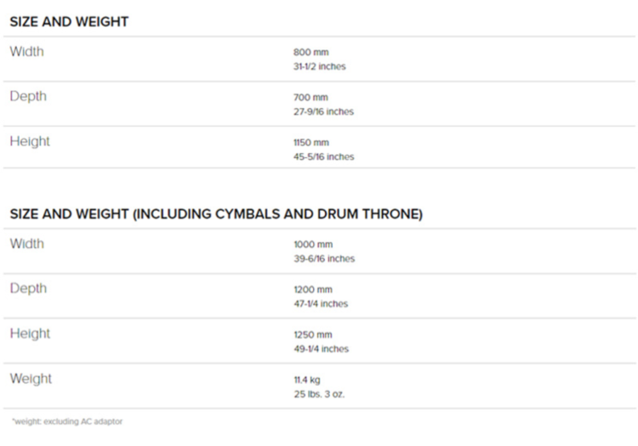Select the 11.4 kg weight value

coord(307,380)
